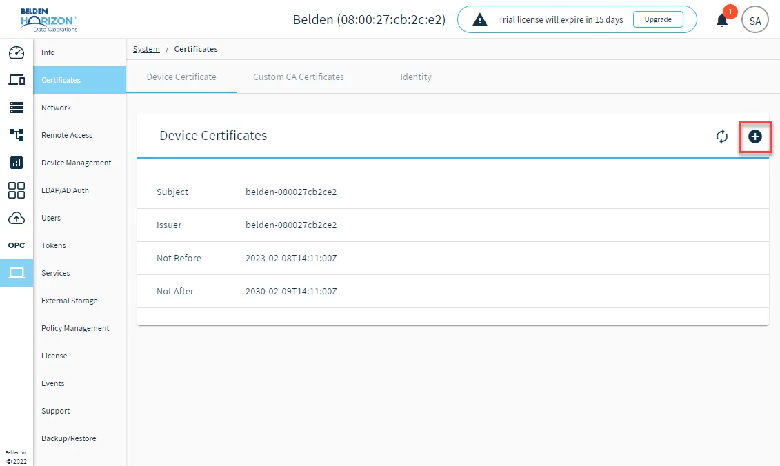Go to System breadcrumb link
780x466 pixels.
(146, 49)
